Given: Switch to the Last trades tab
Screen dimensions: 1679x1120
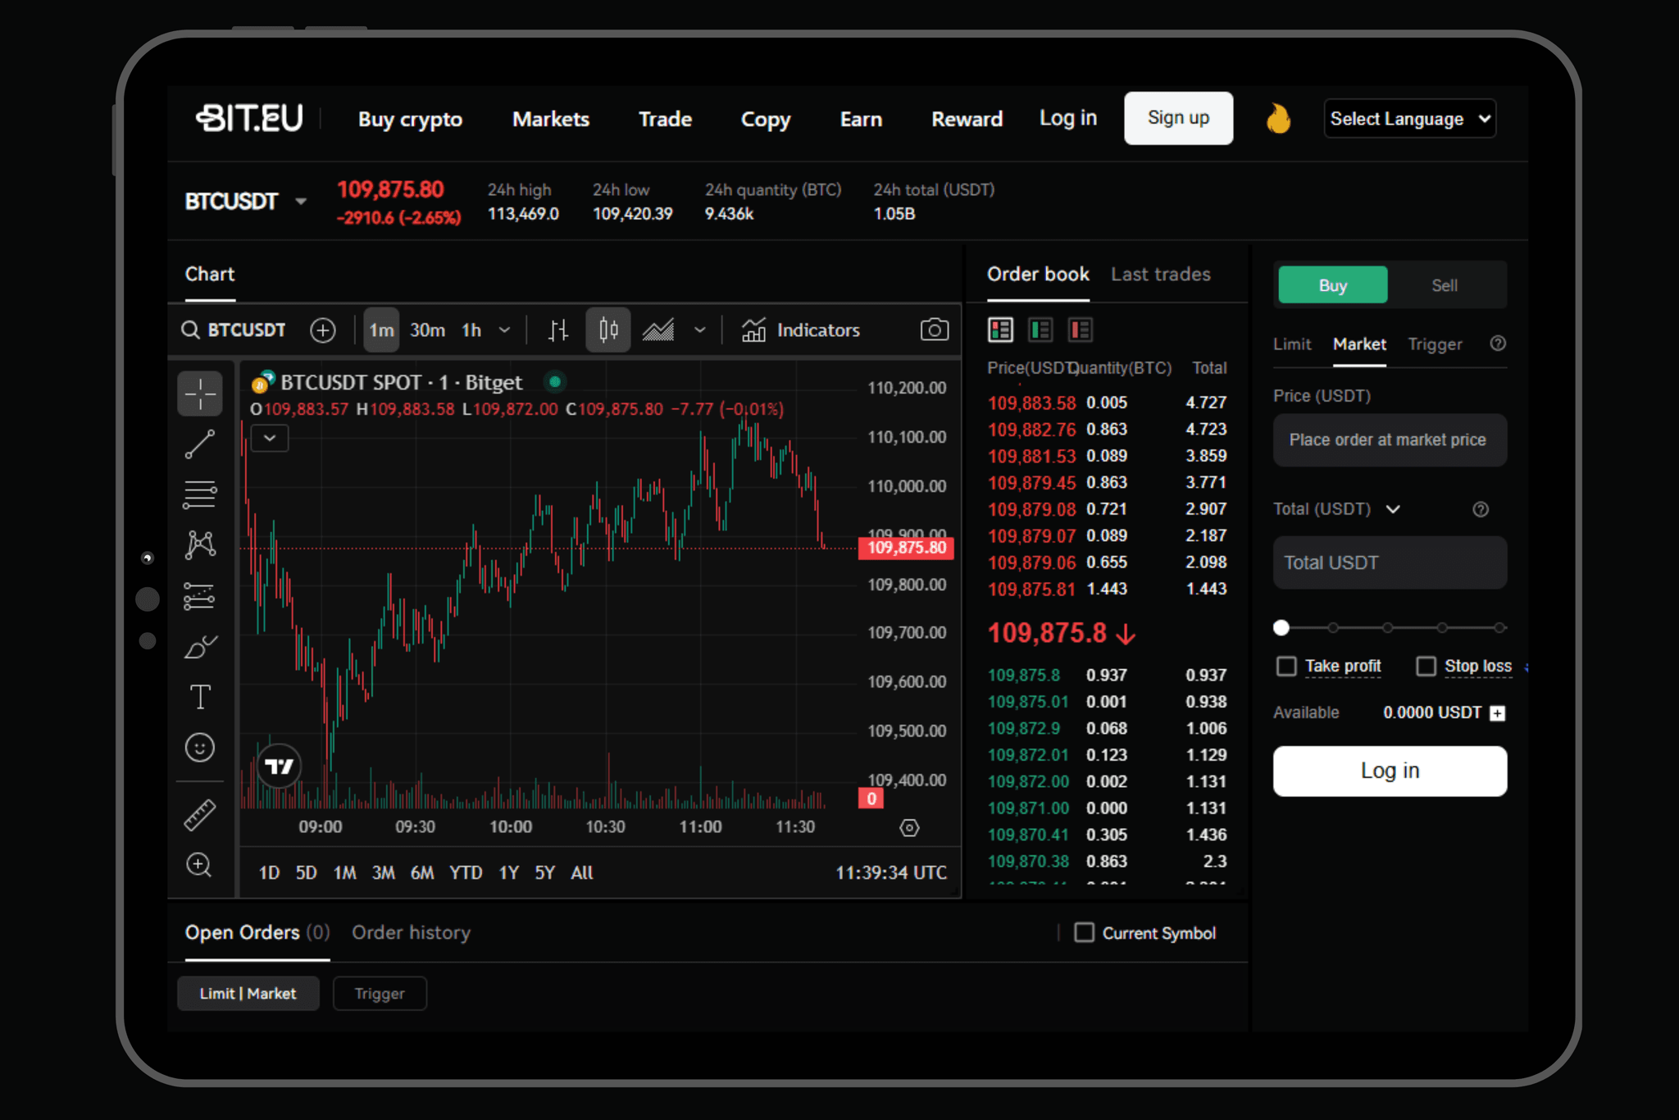Looking at the screenshot, I should 1160,274.
